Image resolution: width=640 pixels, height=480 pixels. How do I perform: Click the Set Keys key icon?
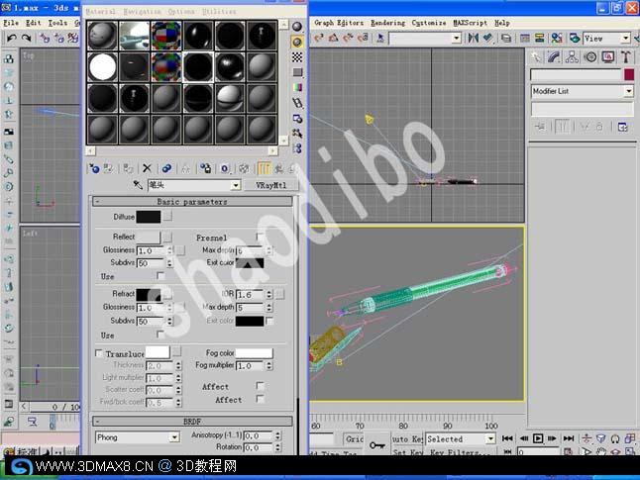(376, 445)
